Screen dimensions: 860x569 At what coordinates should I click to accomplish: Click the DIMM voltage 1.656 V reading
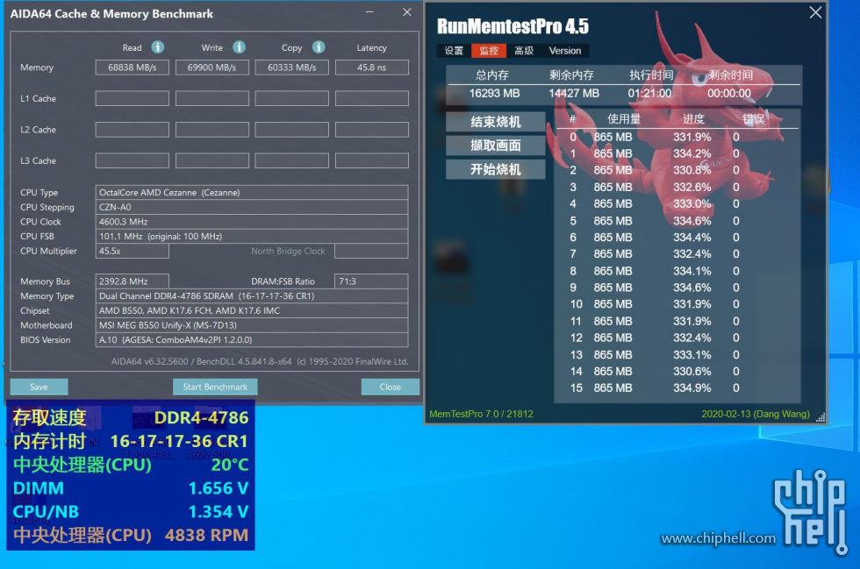pyautogui.click(x=219, y=487)
